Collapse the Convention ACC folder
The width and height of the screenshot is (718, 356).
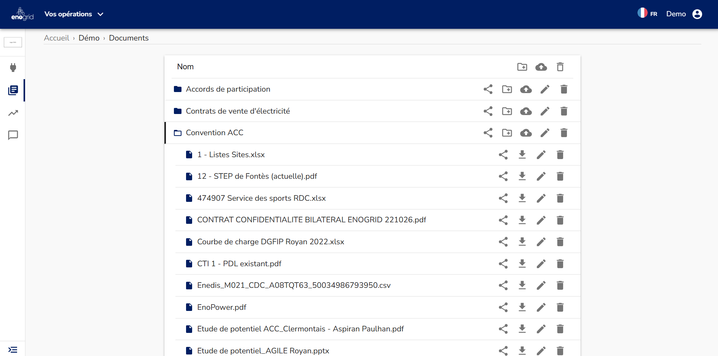[214, 133]
